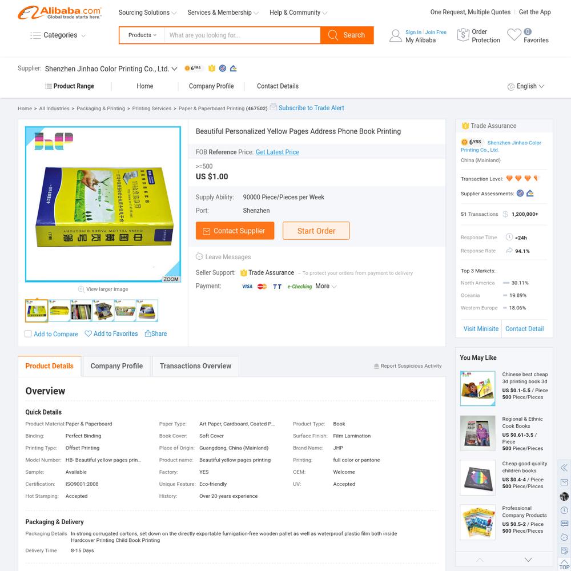
Task: Click the search input field
Action: click(243, 35)
